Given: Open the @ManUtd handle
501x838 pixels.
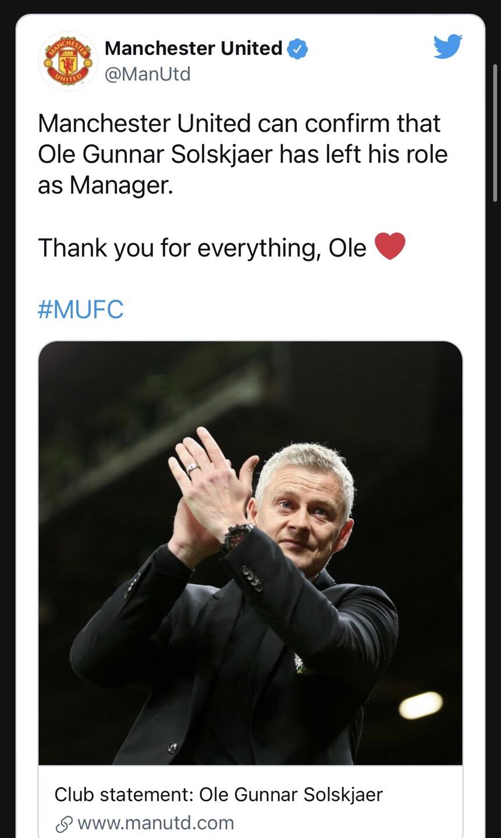Looking at the screenshot, I should click(148, 74).
